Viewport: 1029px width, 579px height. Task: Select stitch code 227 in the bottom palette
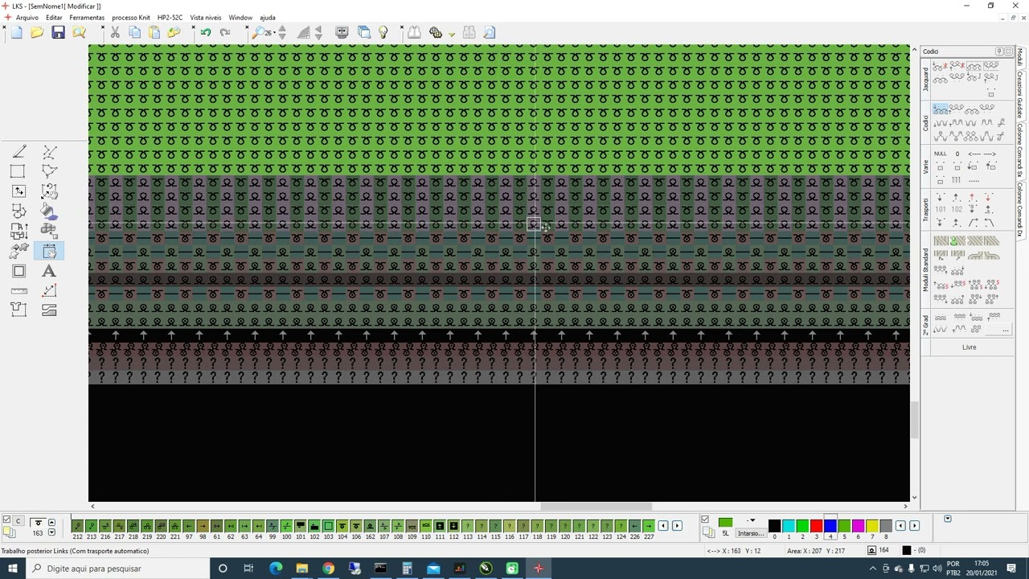tap(649, 526)
